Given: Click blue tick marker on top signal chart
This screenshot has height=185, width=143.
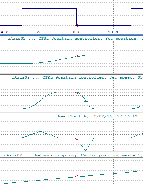Looking at the screenshot, I should pyautogui.click(x=86, y=25).
